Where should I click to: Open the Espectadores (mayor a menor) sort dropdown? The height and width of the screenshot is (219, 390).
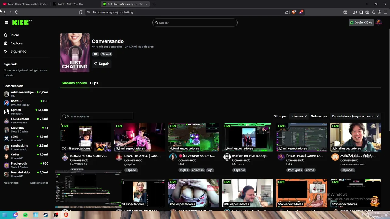coord(355,116)
